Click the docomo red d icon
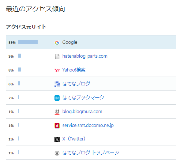181x166 pixels. coord(57,126)
